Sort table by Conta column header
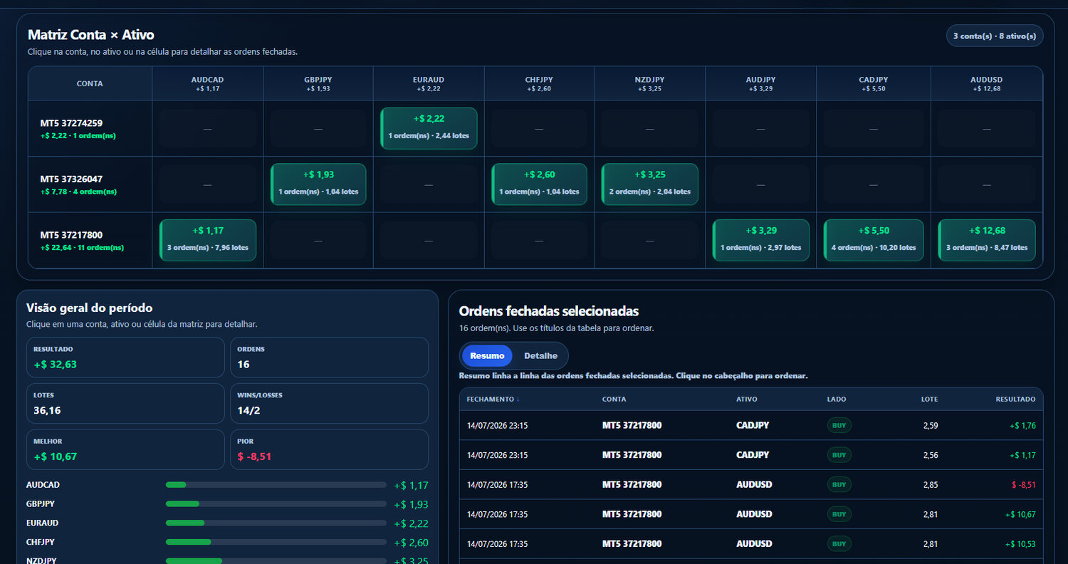This screenshot has height=564, width=1068. pyautogui.click(x=614, y=399)
